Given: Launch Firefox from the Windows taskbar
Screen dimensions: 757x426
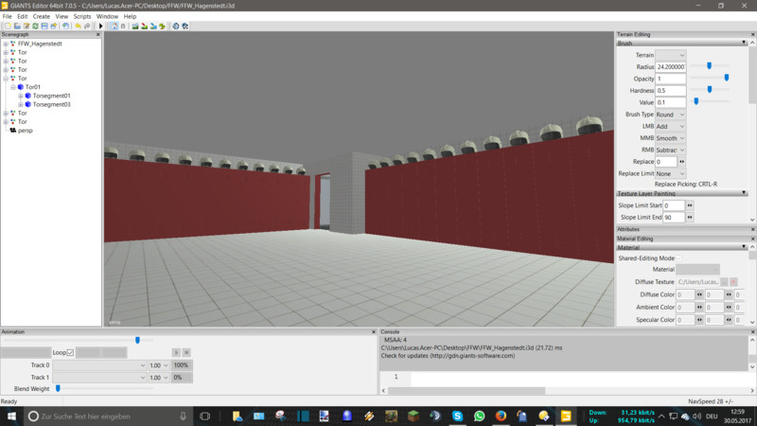Looking at the screenshot, I should [501, 416].
